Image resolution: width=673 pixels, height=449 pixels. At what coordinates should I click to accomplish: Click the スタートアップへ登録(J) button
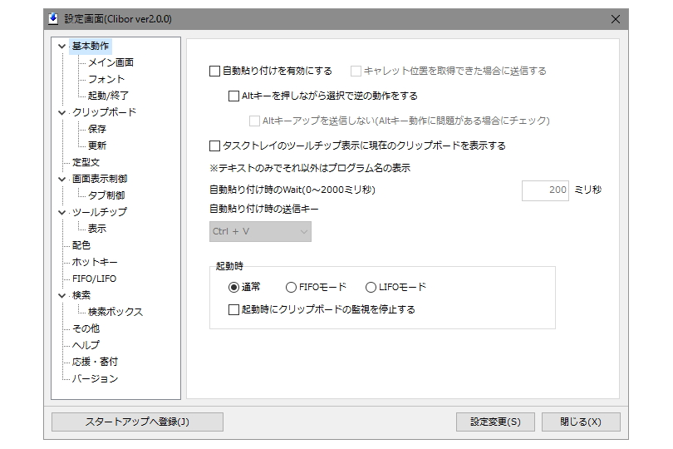point(137,422)
